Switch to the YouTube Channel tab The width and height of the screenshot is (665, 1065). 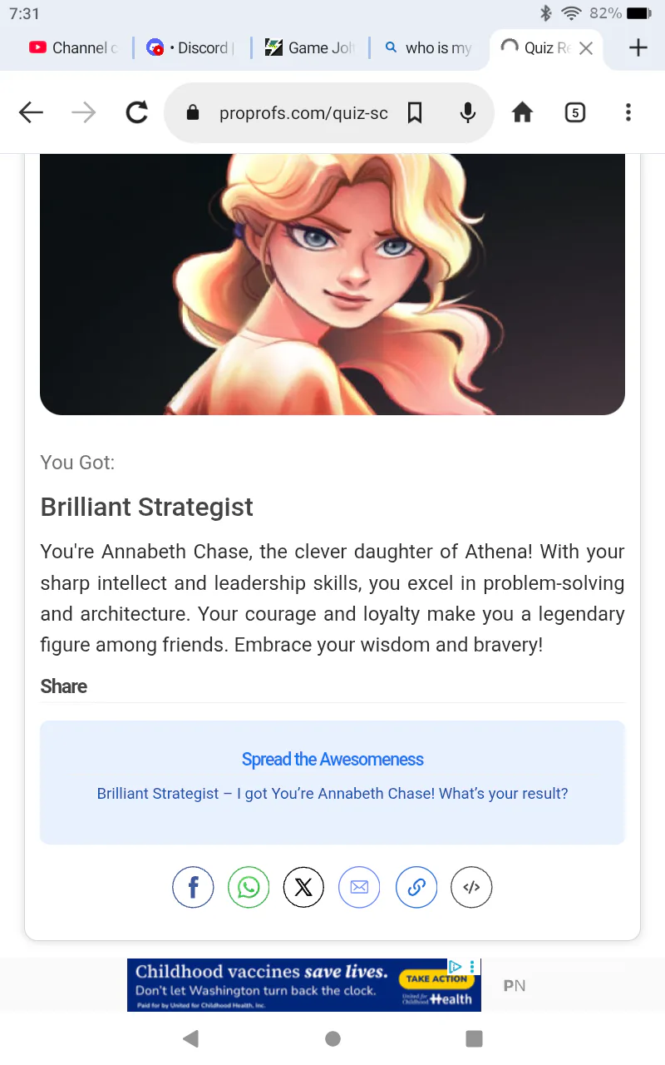[x=73, y=48]
